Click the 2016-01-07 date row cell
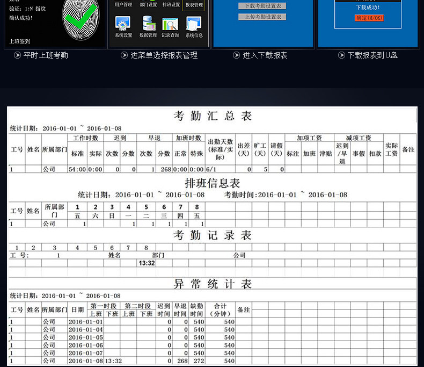The height and width of the screenshot is (367, 424). [85, 353]
